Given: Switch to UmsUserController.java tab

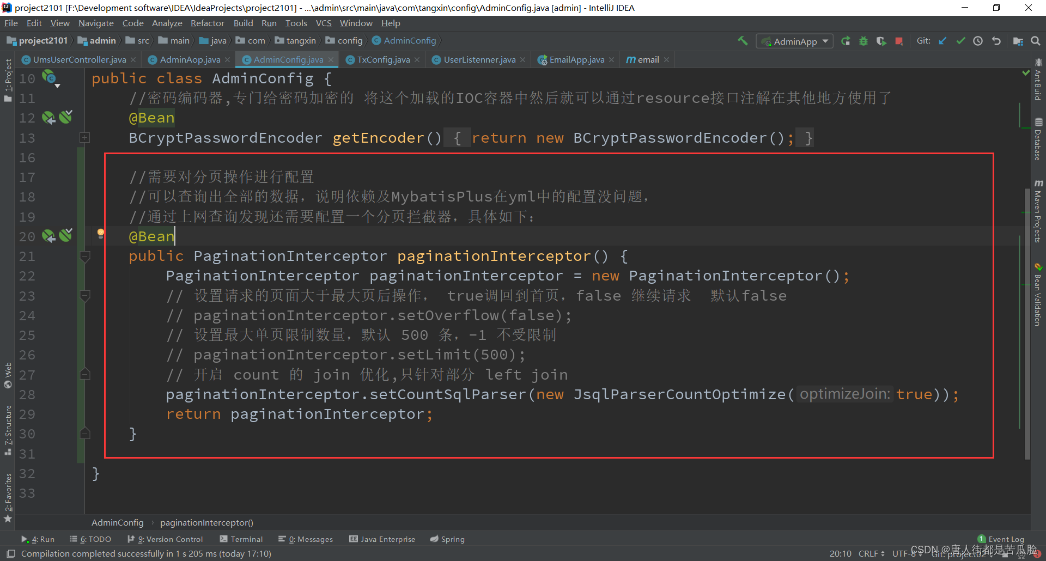Looking at the screenshot, I should (x=80, y=60).
